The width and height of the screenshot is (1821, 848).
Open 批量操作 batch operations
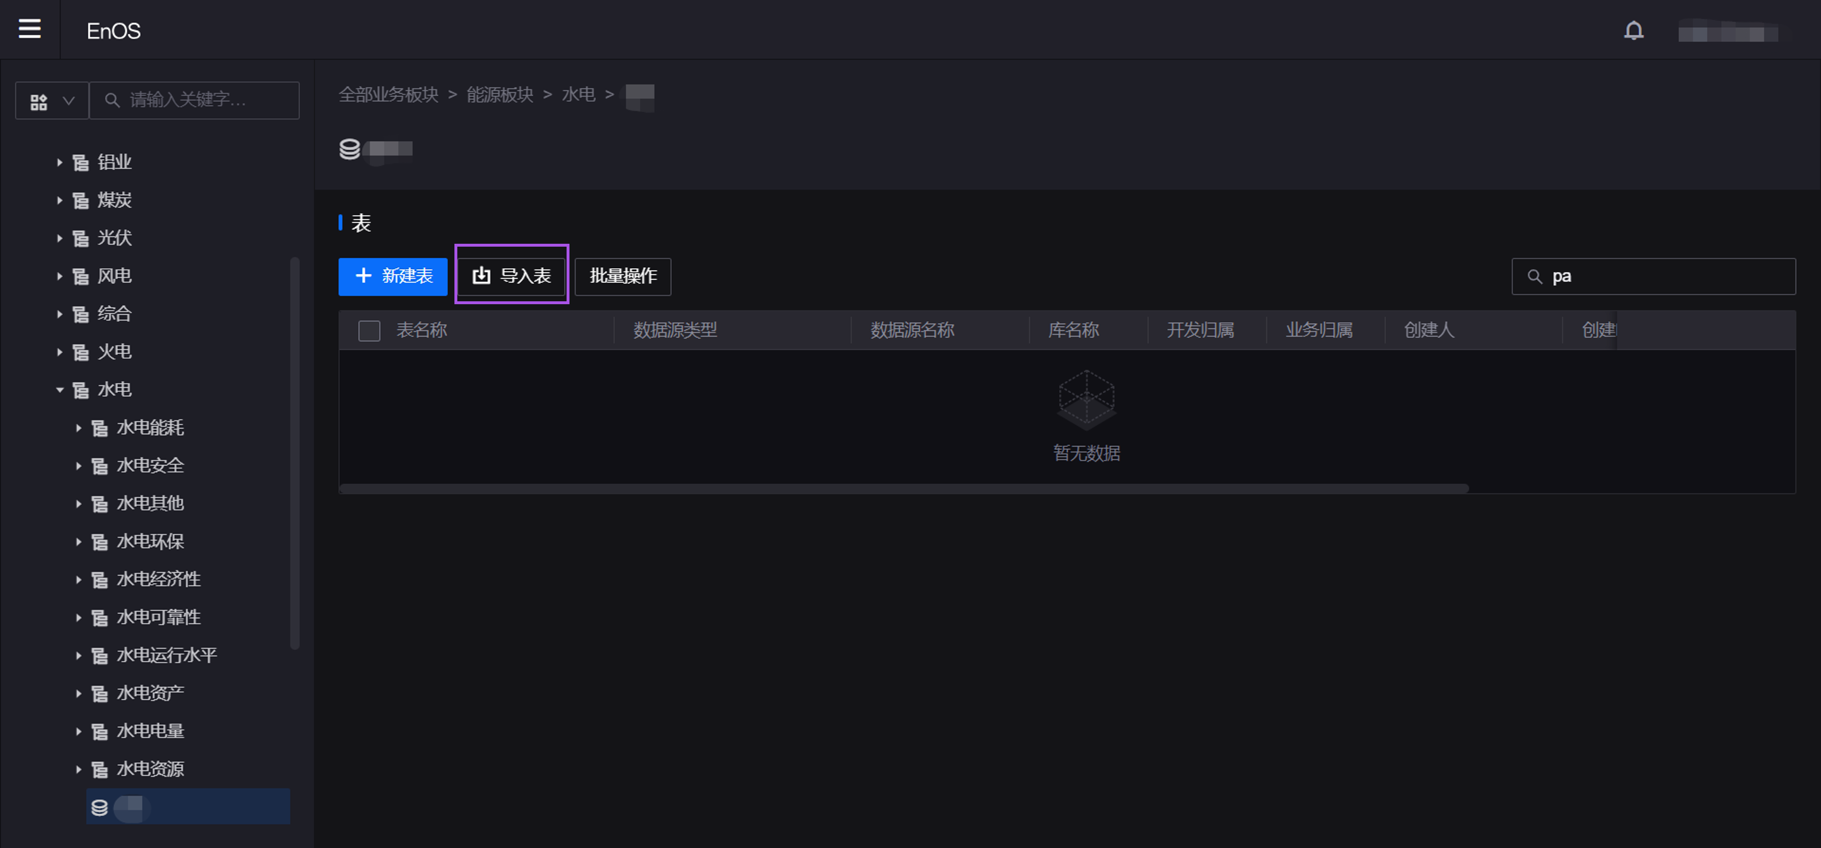point(623,276)
